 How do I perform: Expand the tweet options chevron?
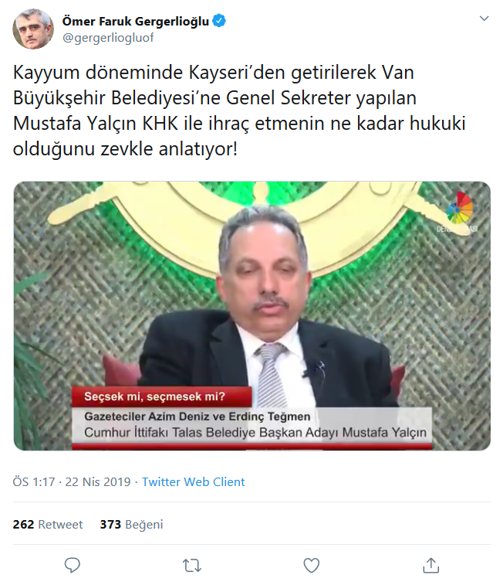click(484, 19)
